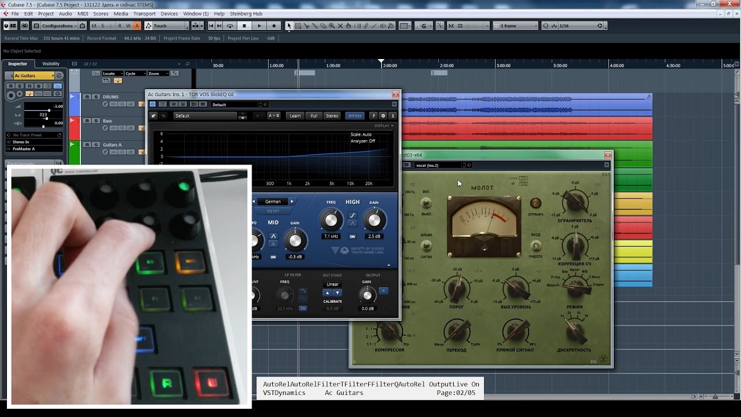Go to next marker in transport
Screen dimensions: 741x417
(x=219, y=26)
